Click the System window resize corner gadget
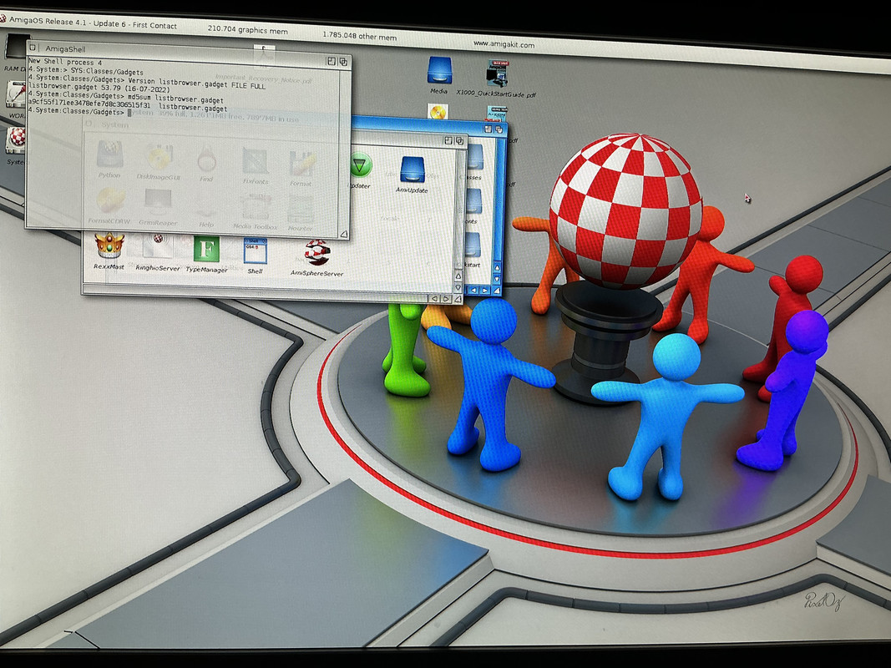Viewport: 891px width, 668px height. click(x=458, y=299)
